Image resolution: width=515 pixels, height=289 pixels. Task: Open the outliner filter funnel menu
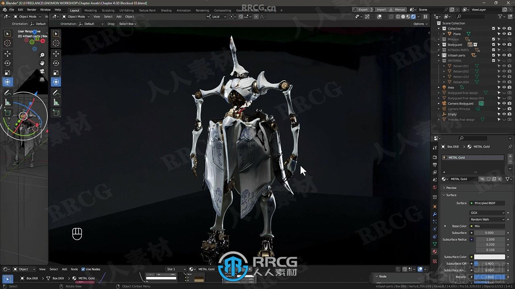501,16
